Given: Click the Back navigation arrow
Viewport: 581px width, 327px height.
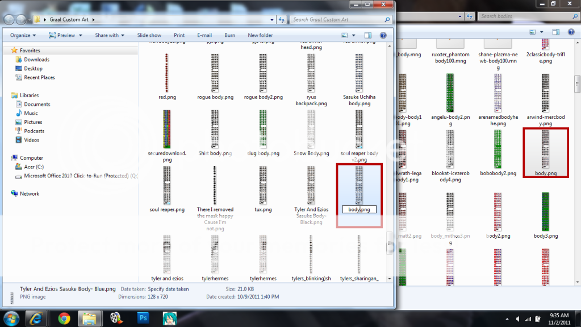Looking at the screenshot, I should tap(10, 19).
